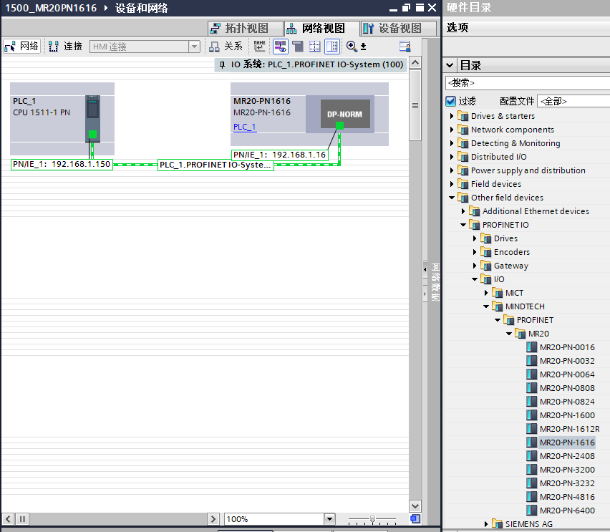This screenshot has width=610, height=532.
Task: Select the MR20-PN-0064 module icon
Action: pos(531,374)
